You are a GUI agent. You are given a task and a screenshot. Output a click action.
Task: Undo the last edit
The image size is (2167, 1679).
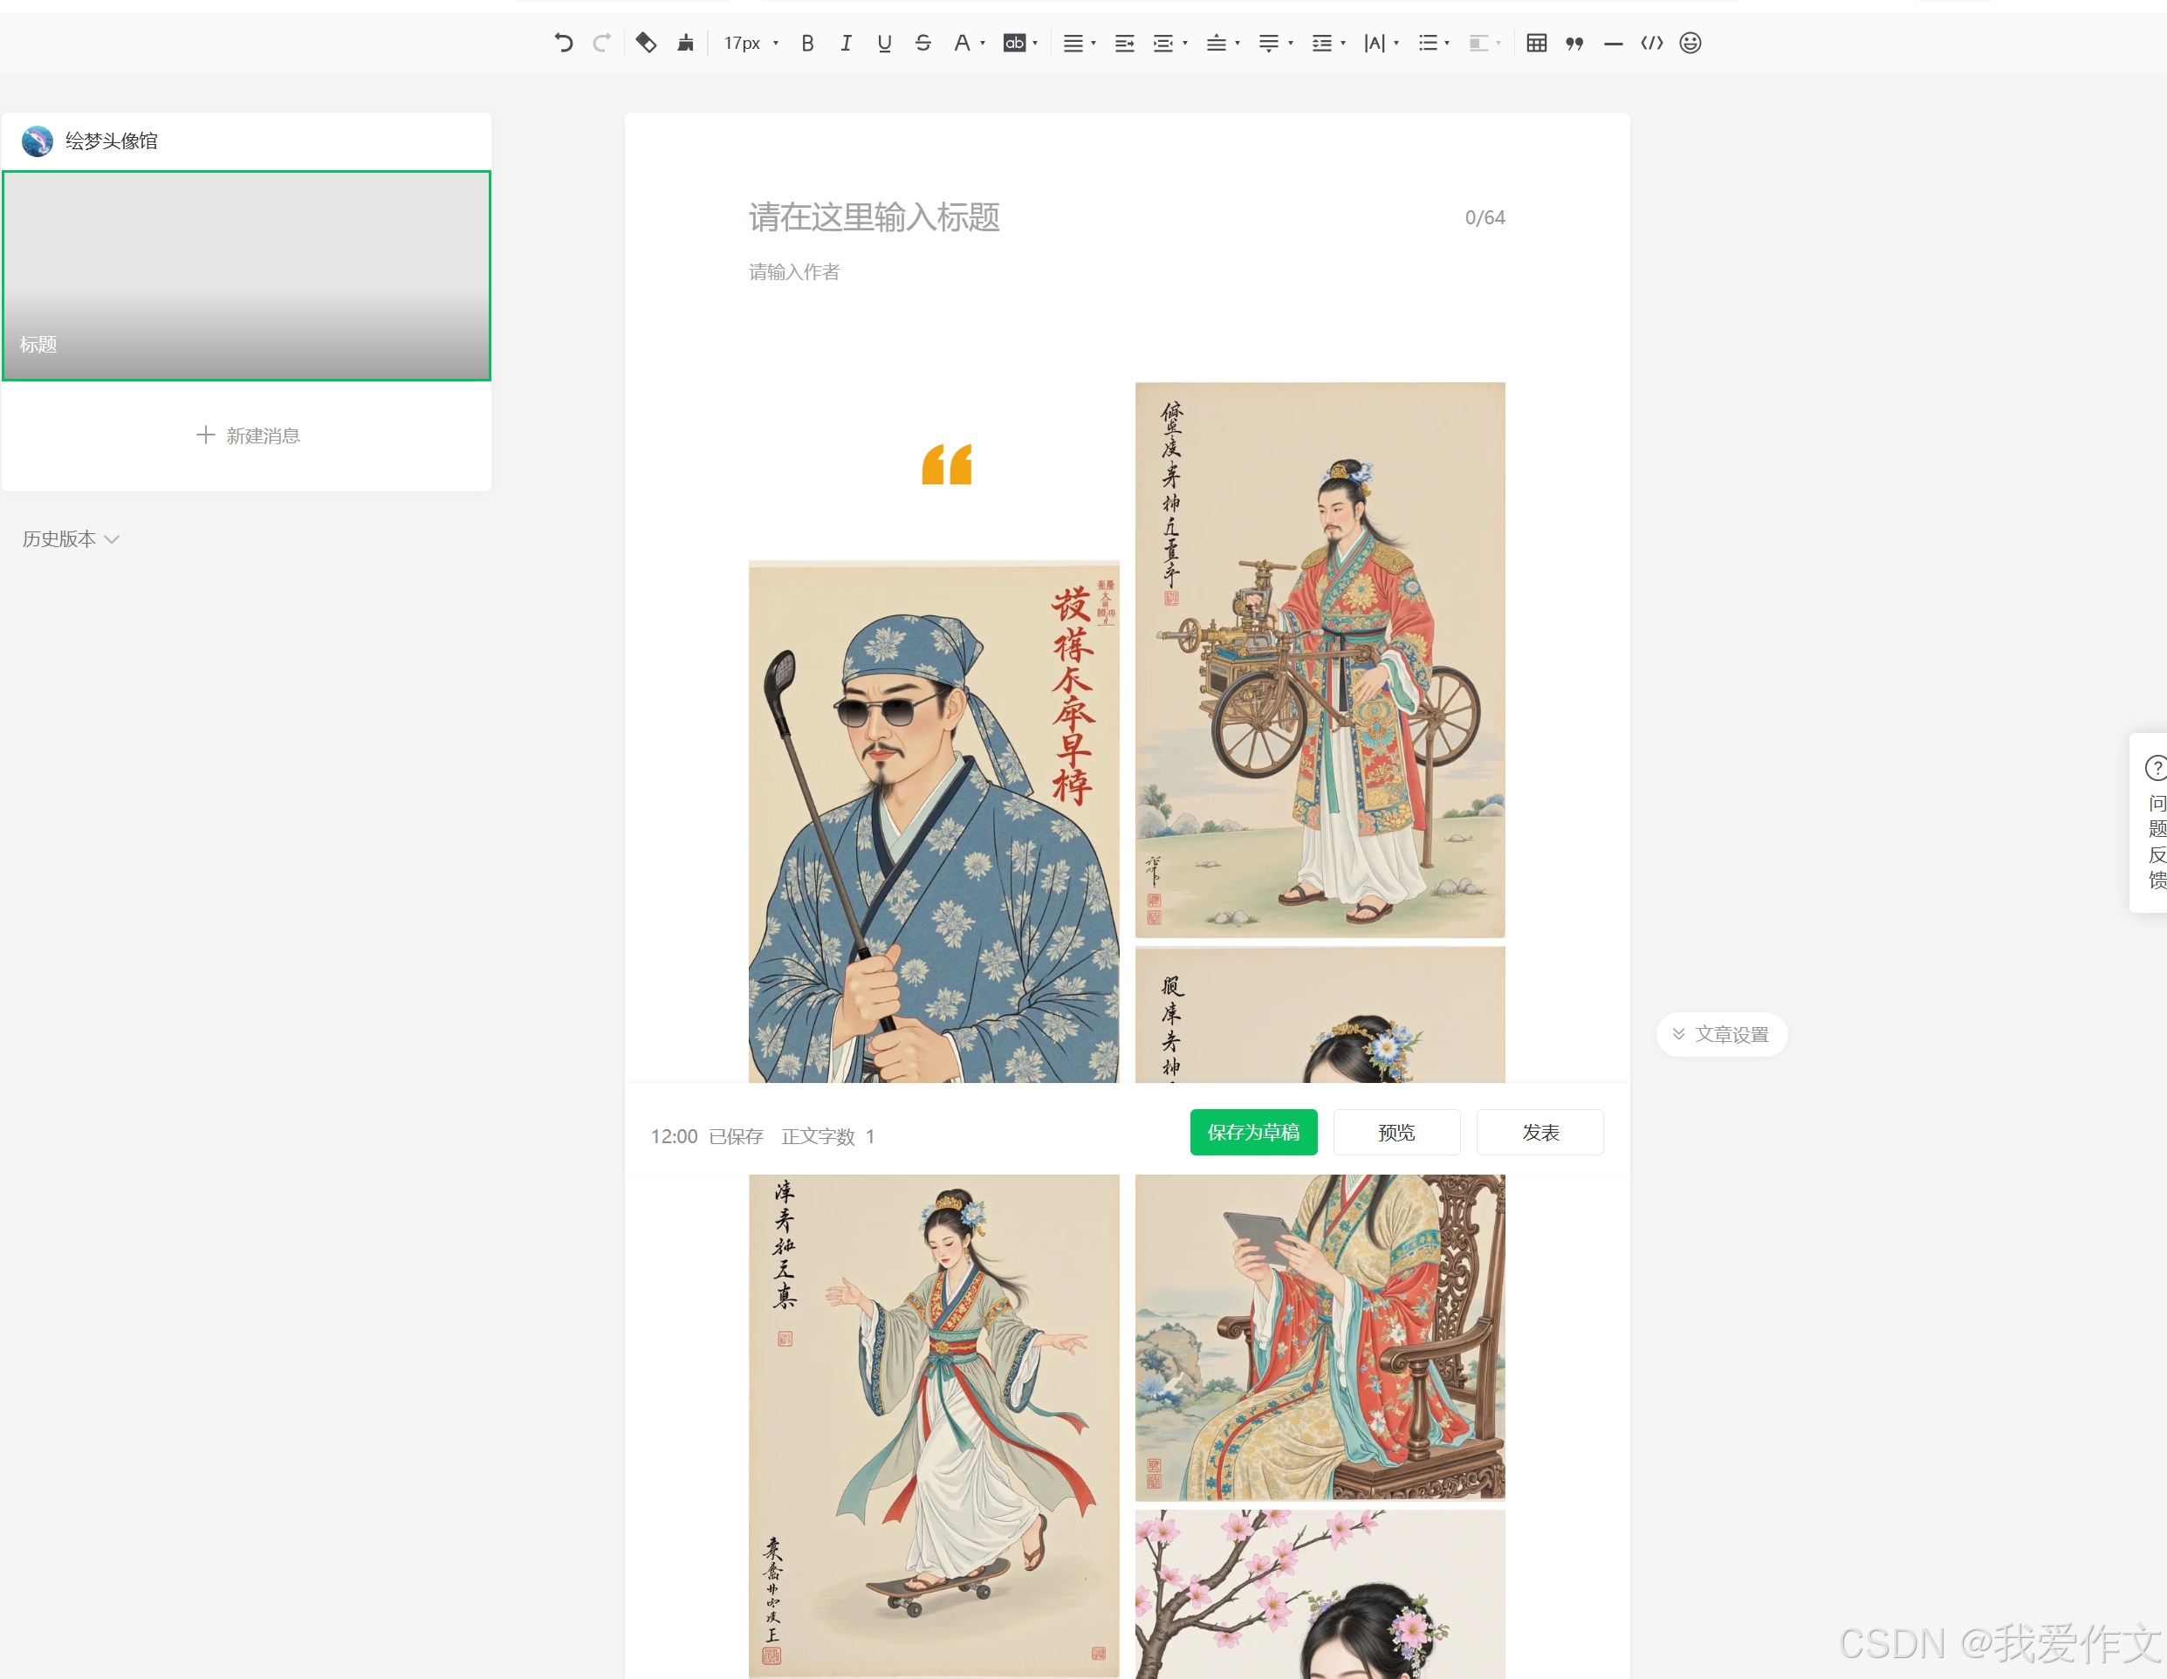(563, 43)
